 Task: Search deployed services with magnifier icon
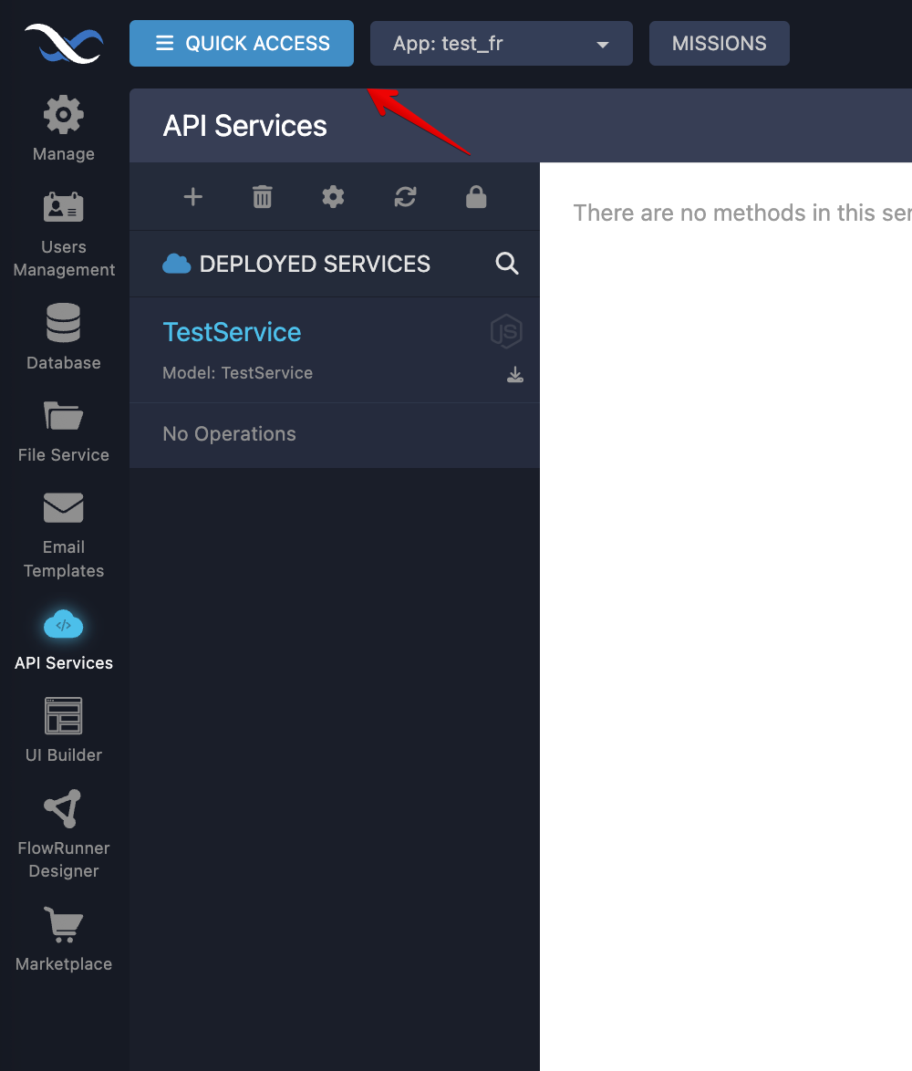tap(507, 264)
